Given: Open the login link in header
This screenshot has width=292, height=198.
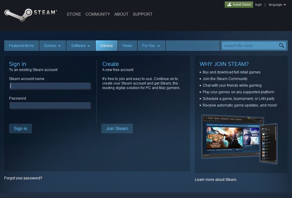Looking at the screenshot, I should (258, 5).
